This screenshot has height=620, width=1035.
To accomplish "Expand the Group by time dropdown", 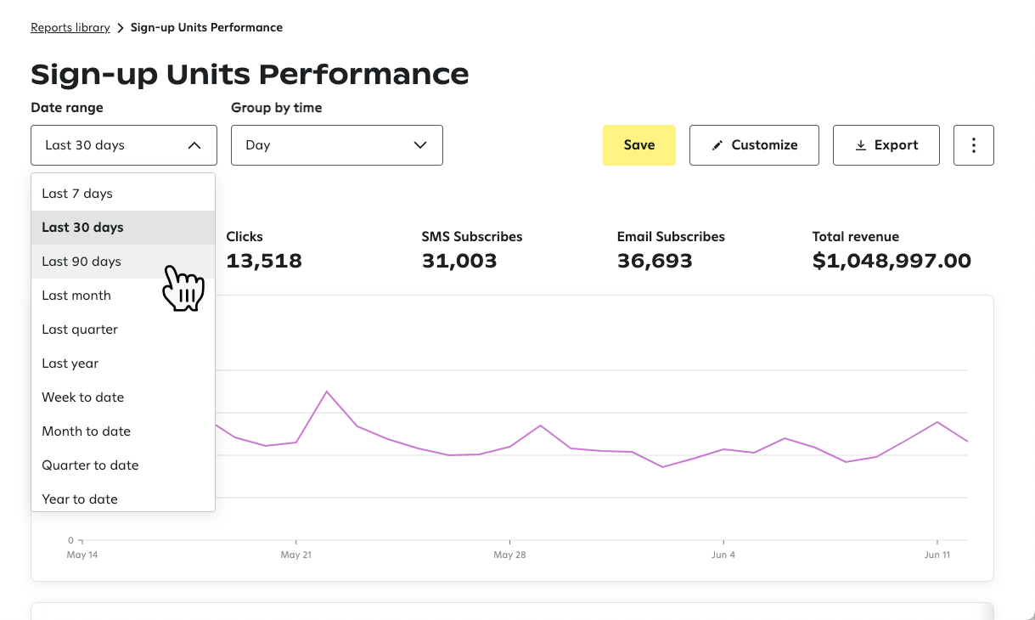I will pos(336,145).
